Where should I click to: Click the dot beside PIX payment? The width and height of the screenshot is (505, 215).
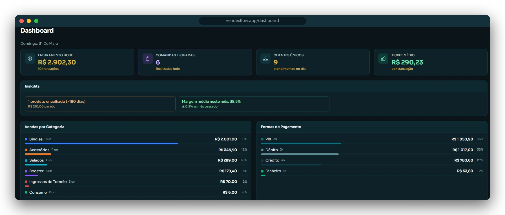(x=262, y=139)
